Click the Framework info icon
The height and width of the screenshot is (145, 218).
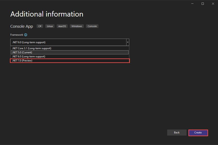point(26,35)
